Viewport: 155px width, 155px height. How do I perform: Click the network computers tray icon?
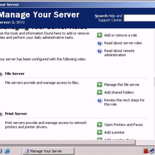click(152, 151)
